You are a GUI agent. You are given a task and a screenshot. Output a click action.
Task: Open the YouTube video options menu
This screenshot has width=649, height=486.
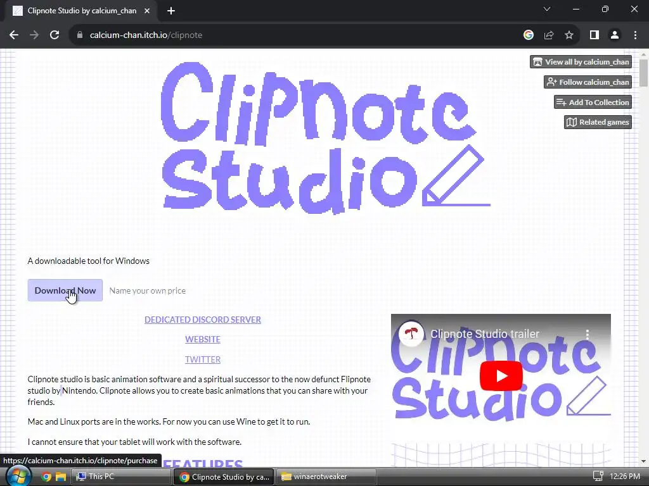(x=588, y=334)
